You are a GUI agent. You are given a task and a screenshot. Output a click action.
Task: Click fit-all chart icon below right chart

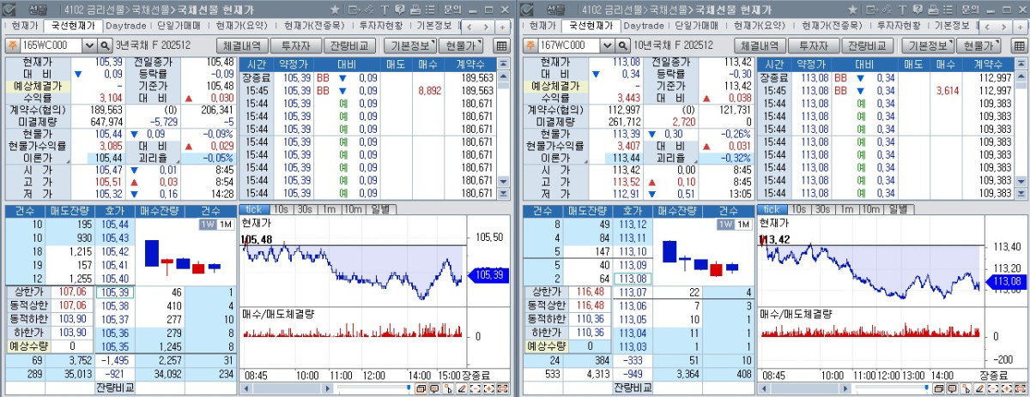(1020, 388)
